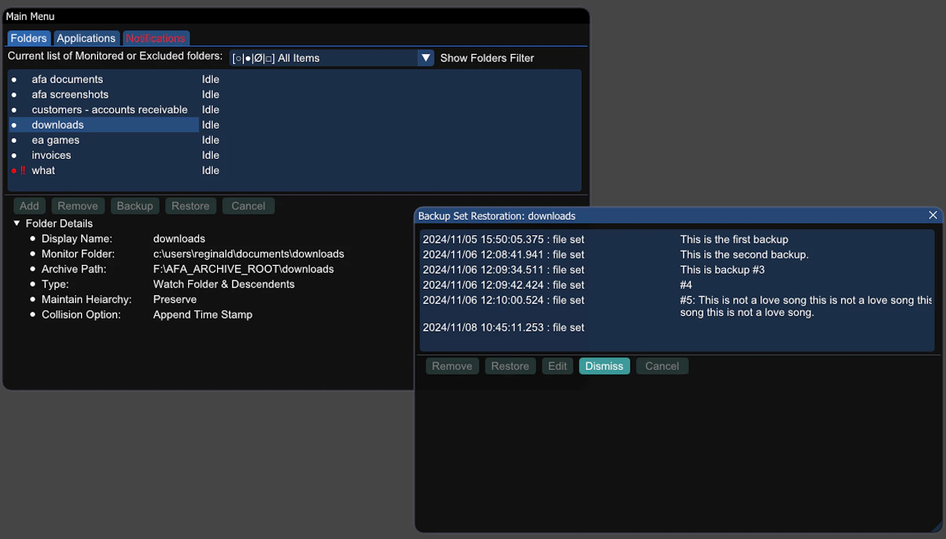Collapse the Folder Details section
Viewport: 946px width, 539px height.
(17, 223)
